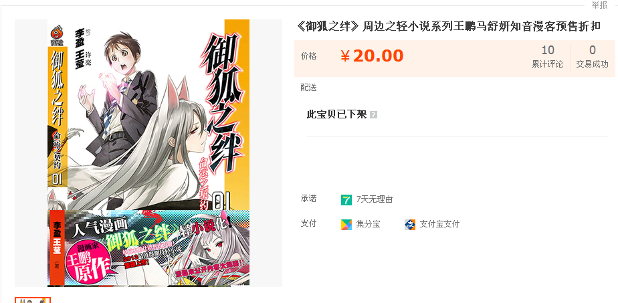Click the 配送 delivery label
618x303 pixels.
308,88
